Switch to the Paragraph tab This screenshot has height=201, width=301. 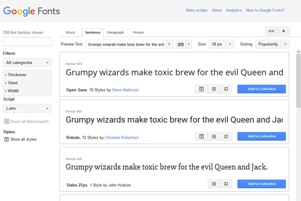tap(115, 33)
